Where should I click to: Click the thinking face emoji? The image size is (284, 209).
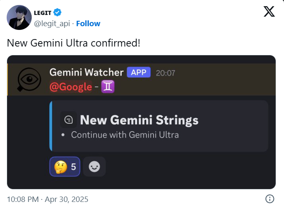point(60,167)
